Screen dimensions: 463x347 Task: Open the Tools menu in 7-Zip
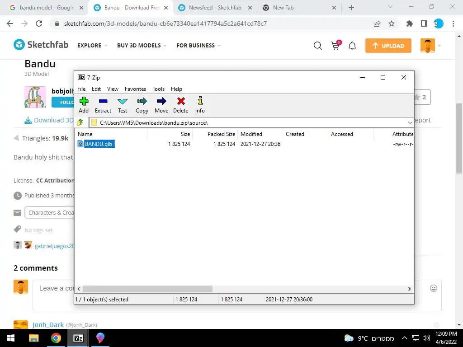pyautogui.click(x=158, y=89)
